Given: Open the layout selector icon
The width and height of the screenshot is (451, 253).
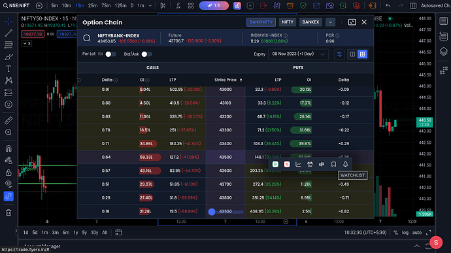Looking at the screenshot, I should tap(413, 5).
